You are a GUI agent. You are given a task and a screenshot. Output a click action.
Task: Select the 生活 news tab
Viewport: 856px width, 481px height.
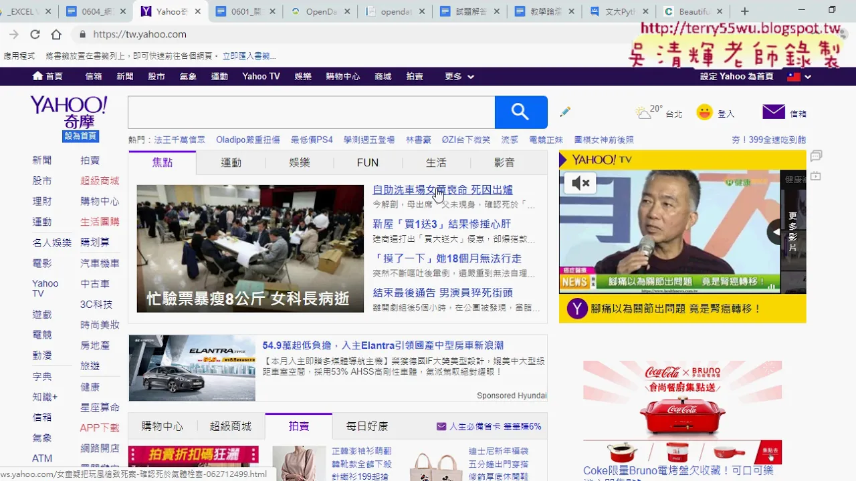[x=436, y=162]
